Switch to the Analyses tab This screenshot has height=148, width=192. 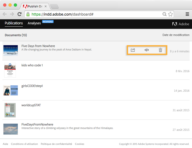pyautogui.click(x=34, y=23)
